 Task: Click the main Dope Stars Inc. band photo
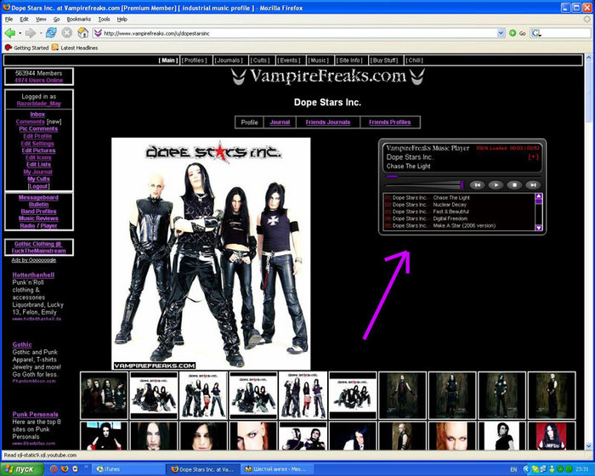(211, 253)
